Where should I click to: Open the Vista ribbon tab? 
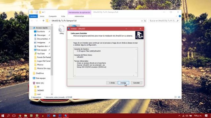click(x=63, y=16)
